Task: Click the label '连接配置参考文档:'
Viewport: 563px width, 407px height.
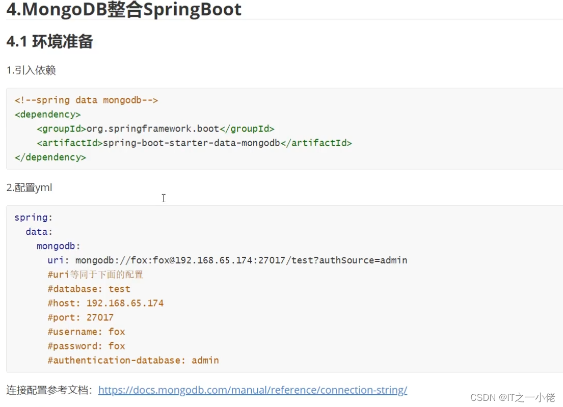Action: [49, 390]
